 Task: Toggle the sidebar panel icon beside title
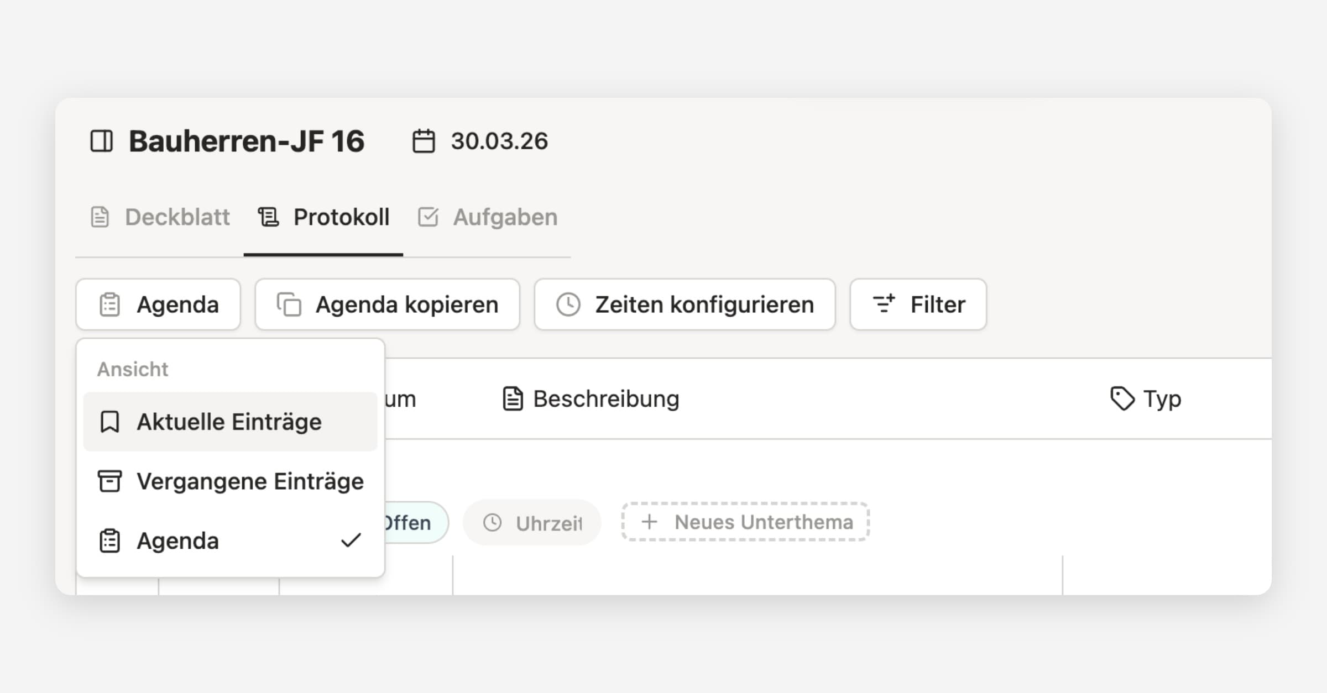click(x=102, y=141)
